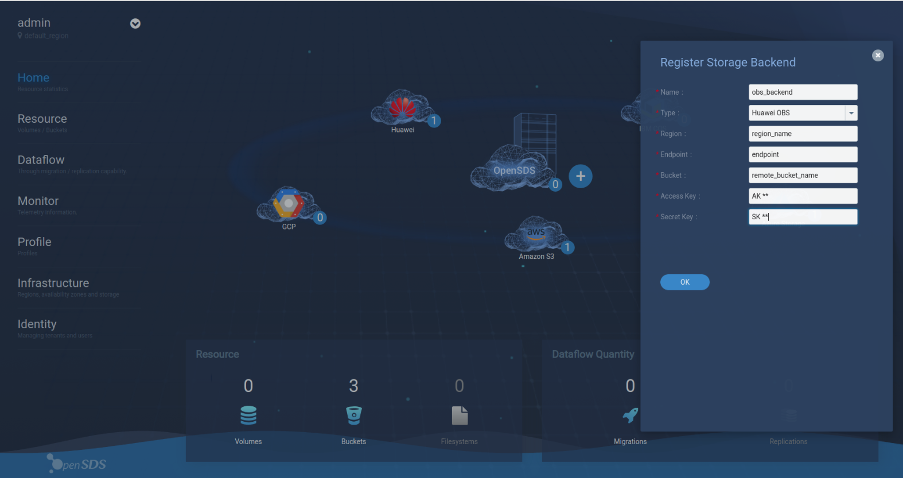The width and height of the screenshot is (903, 478).
Task: Click the default_region location text
Action: [46, 36]
